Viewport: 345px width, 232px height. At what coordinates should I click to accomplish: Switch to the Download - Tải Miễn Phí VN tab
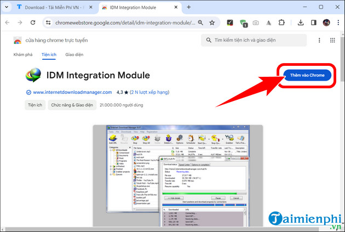click(x=54, y=8)
